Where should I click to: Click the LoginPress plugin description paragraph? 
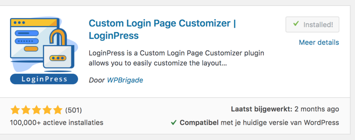click(176, 58)
